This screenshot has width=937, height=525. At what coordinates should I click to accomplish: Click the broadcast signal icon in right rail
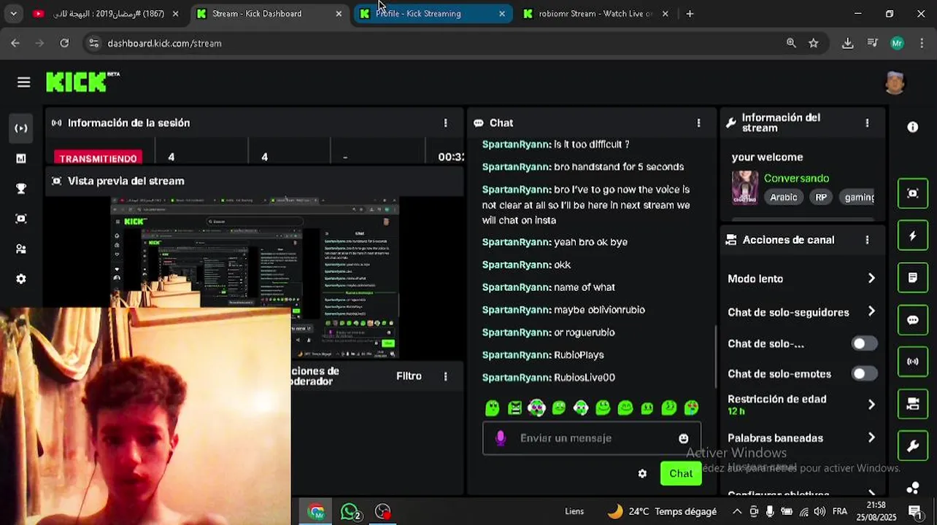point(912,362)
